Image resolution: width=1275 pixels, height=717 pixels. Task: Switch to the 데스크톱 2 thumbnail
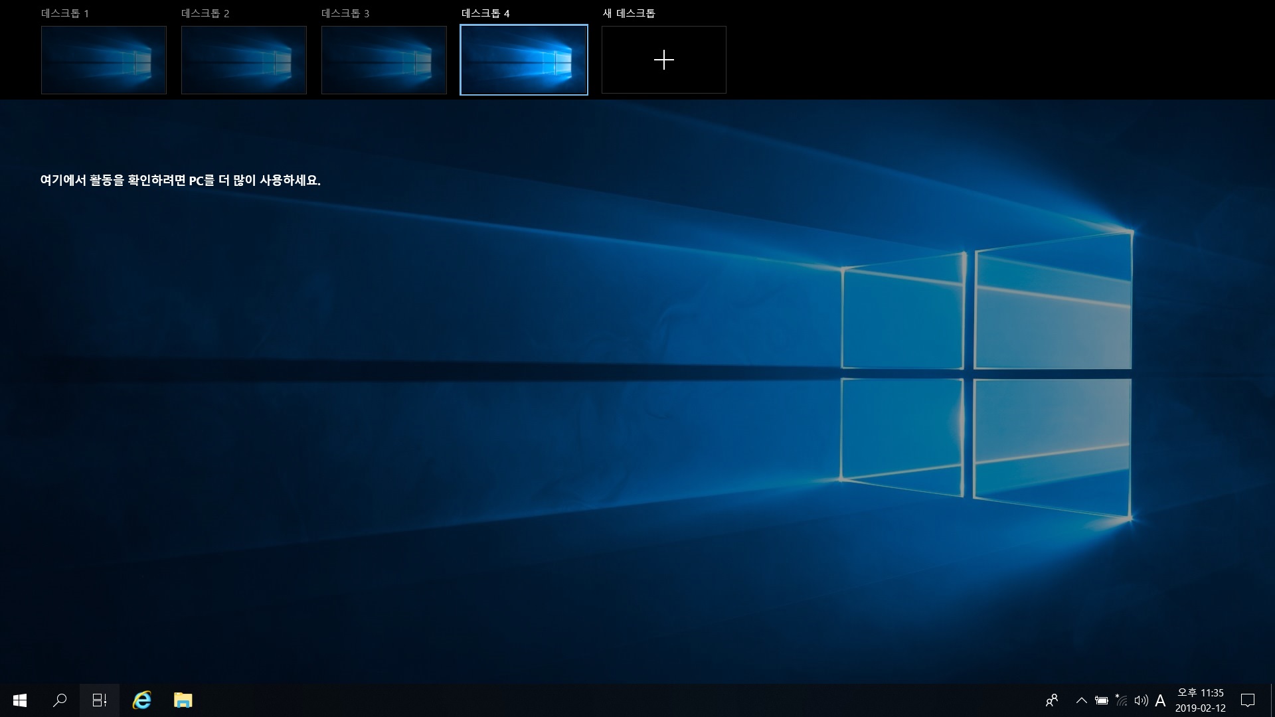244,60
